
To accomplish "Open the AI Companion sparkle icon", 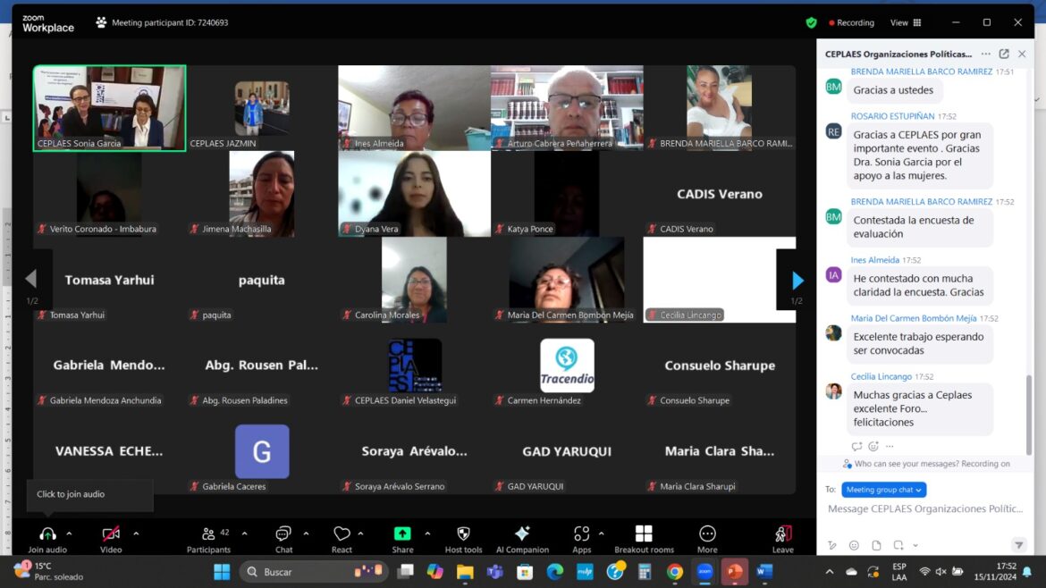I will click(x=522, y=535).
